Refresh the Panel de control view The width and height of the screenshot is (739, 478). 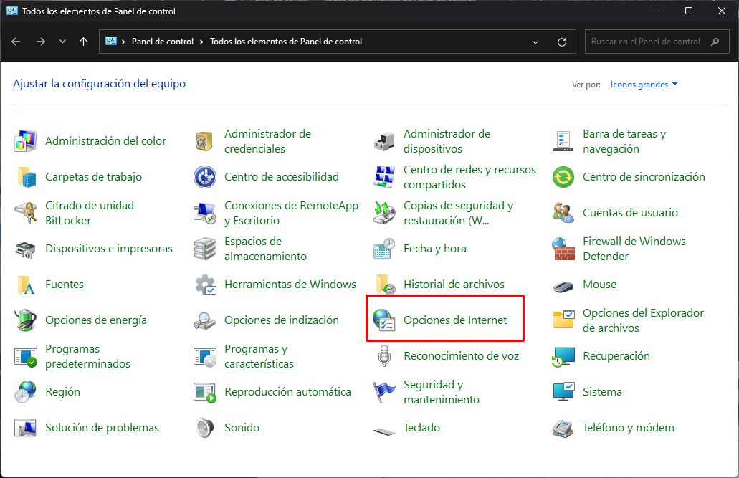[562, 42]
